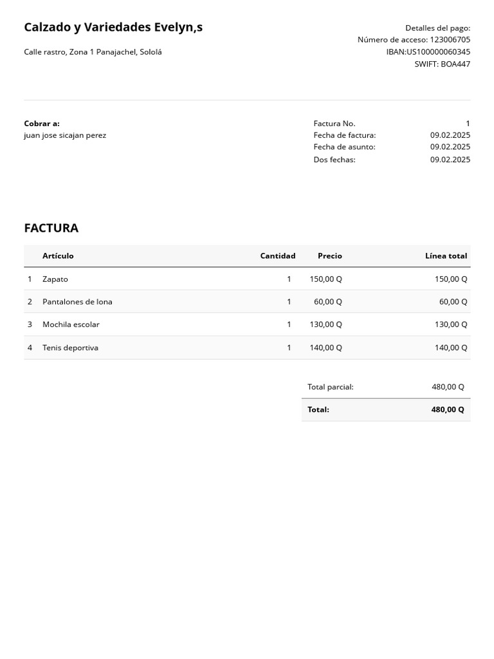Viewport: 494px width, 659px height.
Task: Click the Dos fechas label
Action: pos(334,160)
